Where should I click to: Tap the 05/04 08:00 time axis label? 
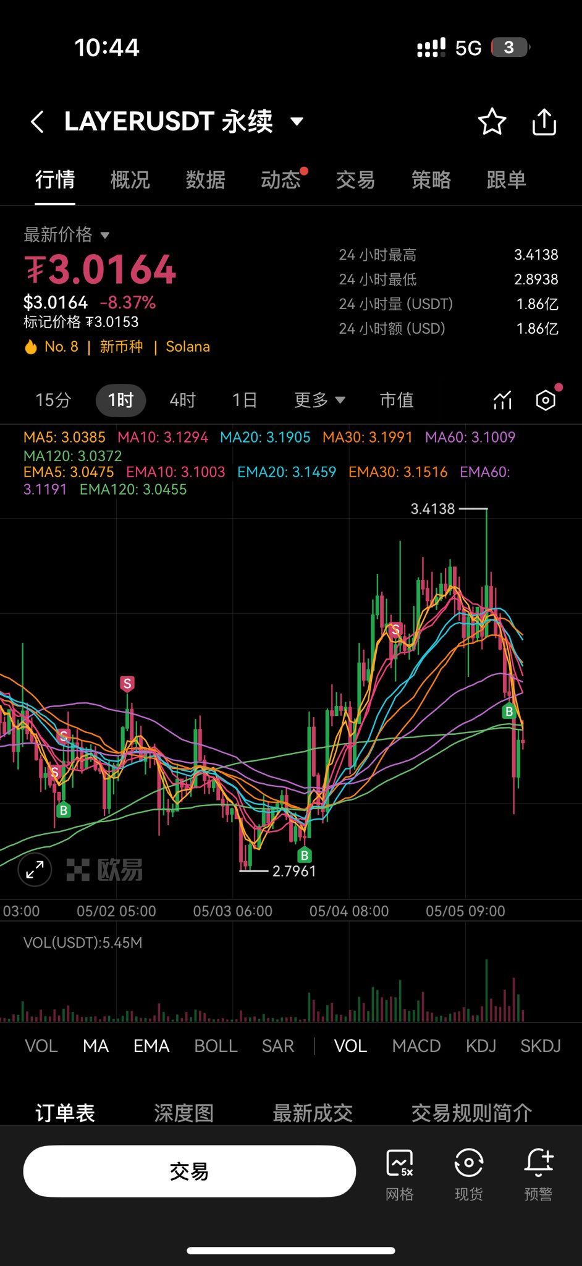(349, 911)
